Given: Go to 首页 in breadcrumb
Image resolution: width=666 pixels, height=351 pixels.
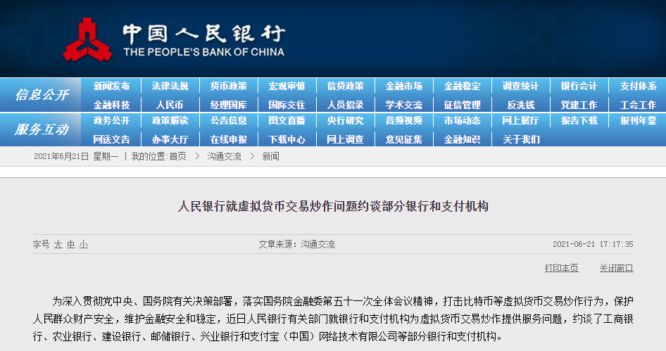Looking at the screenshot, I should [177, 157].
